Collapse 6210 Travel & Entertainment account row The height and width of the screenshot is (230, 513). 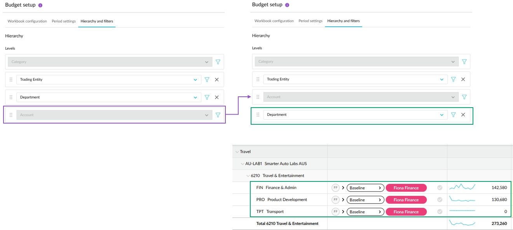(x=248, y=176)
